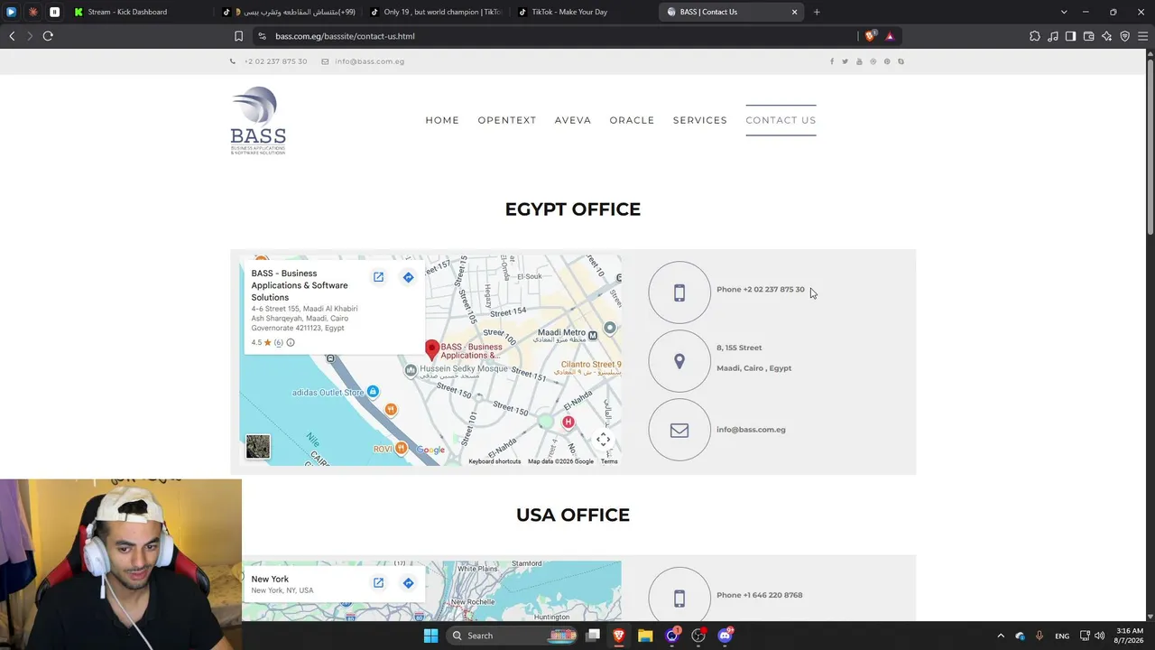The width and height of the screenshot is (1155, 650).
Task: Click the envelope circle icon for email
Action: pos(679,431)
